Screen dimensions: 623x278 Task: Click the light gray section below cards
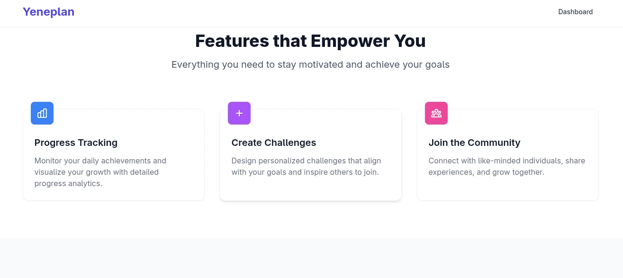[311, 258]
